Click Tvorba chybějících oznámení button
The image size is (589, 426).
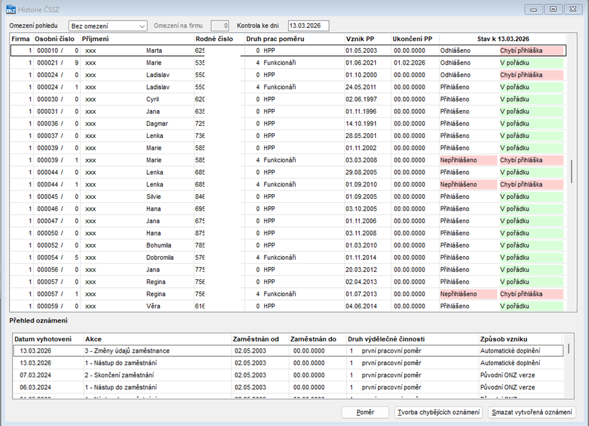(x=438, y=412)
